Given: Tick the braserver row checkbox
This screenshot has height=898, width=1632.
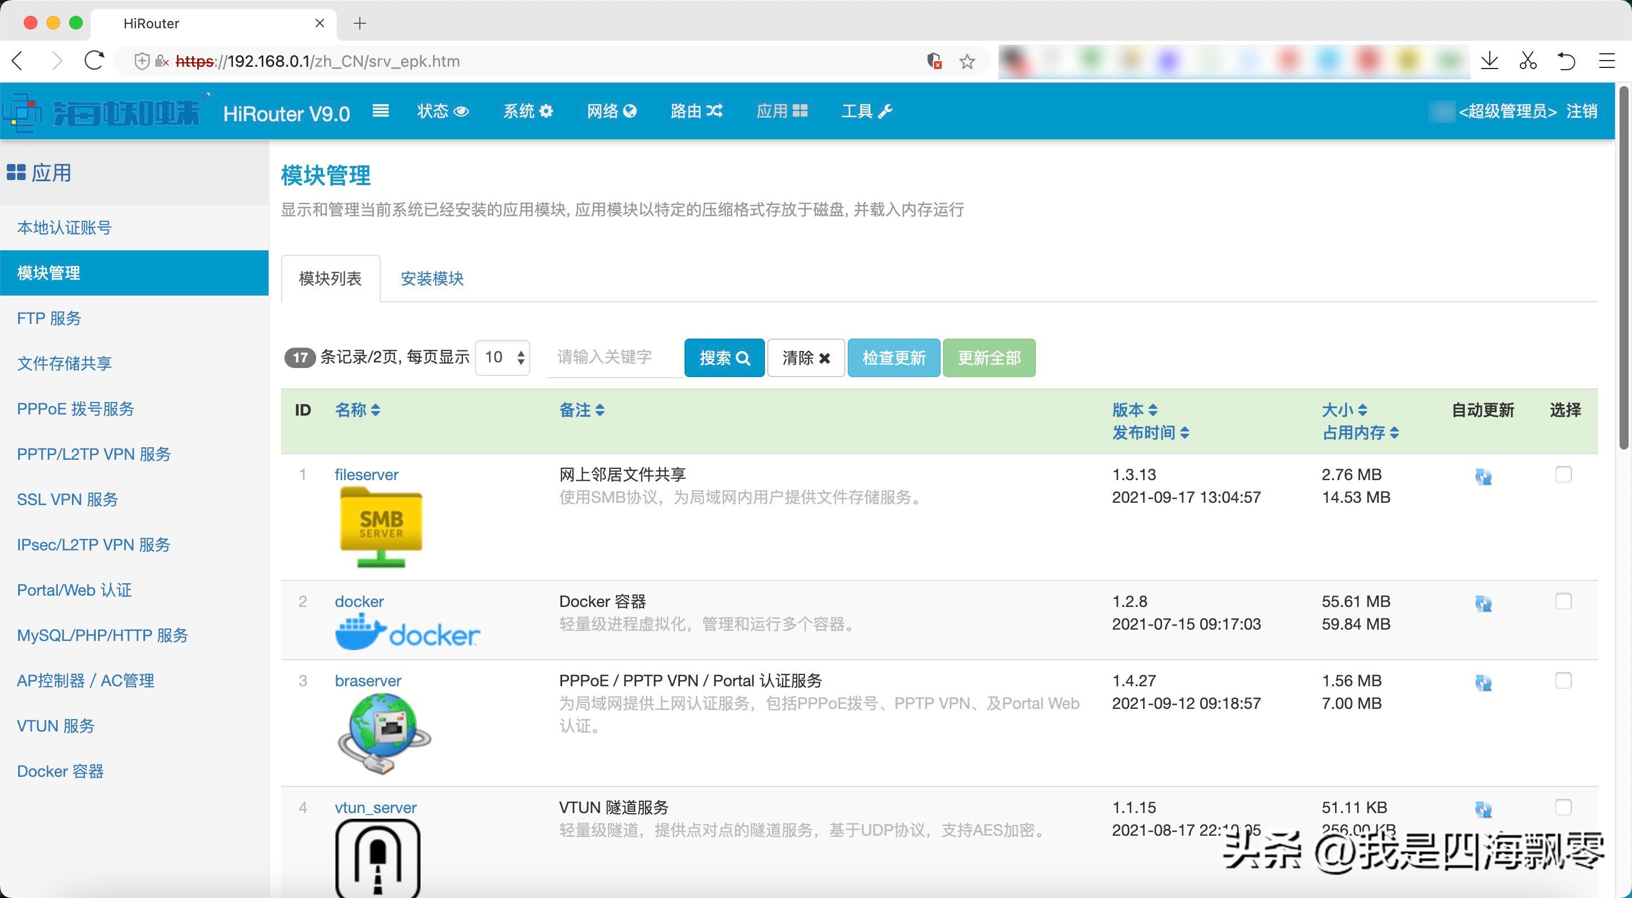Looking at the screenshot, I should [x=1563, y=681].
